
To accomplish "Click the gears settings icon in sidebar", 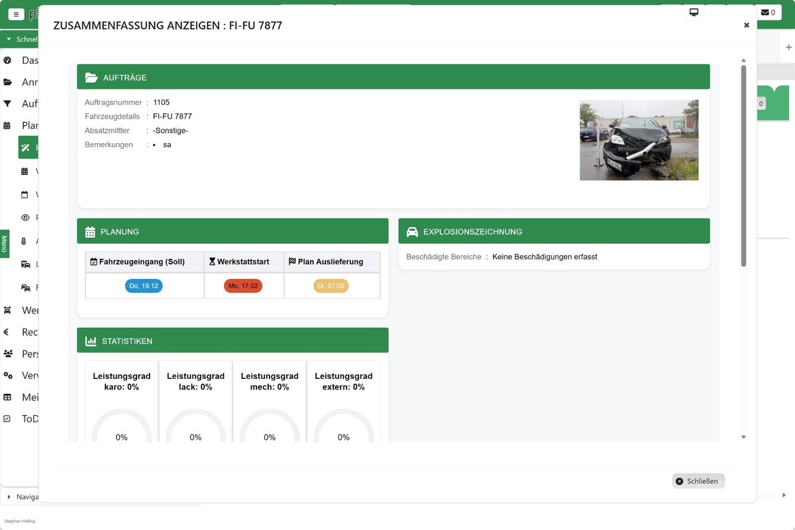I will [x=8, y=376].
